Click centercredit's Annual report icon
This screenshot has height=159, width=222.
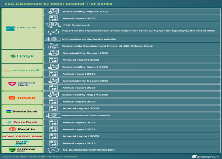click(x=53, y=74)
